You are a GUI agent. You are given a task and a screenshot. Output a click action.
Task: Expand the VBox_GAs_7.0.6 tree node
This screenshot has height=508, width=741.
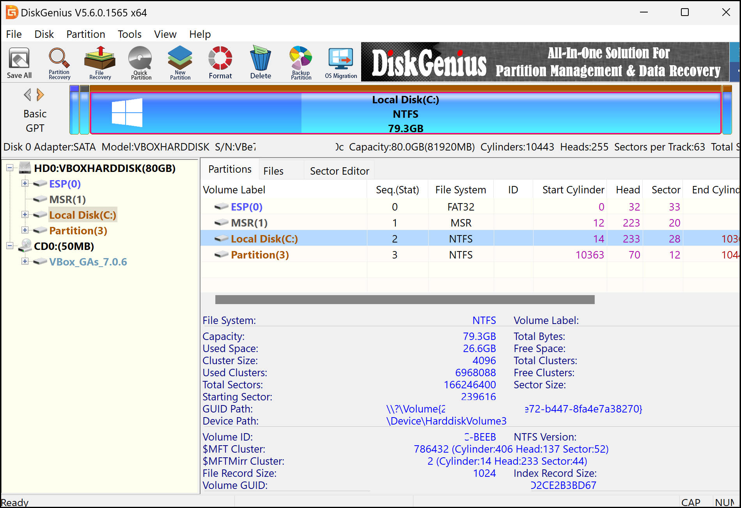[25, 261]
